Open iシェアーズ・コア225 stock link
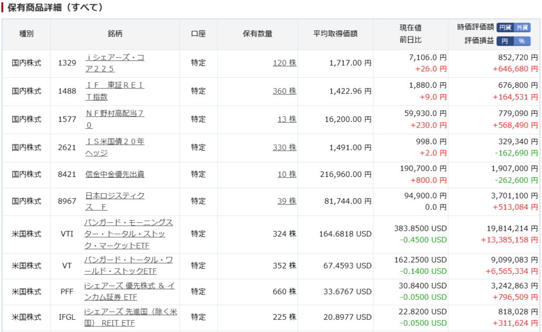This screenshot has height=332, width=542. click(115, 63)
